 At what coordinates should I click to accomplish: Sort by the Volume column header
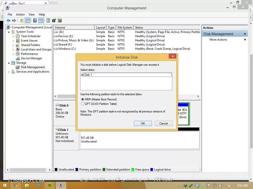pyautogui.click(x=74, y=28)
